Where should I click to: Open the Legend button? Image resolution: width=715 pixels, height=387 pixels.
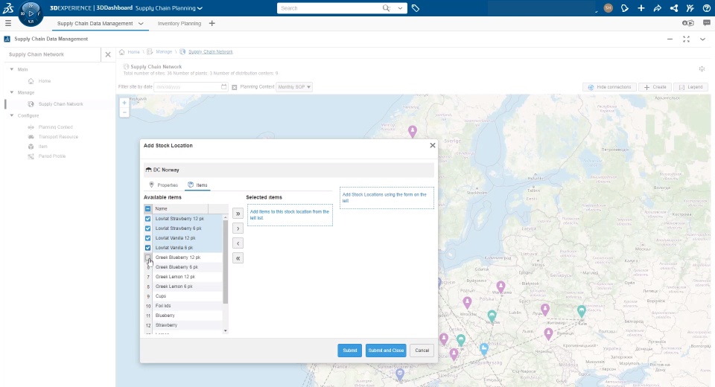[x=690, y=87]
